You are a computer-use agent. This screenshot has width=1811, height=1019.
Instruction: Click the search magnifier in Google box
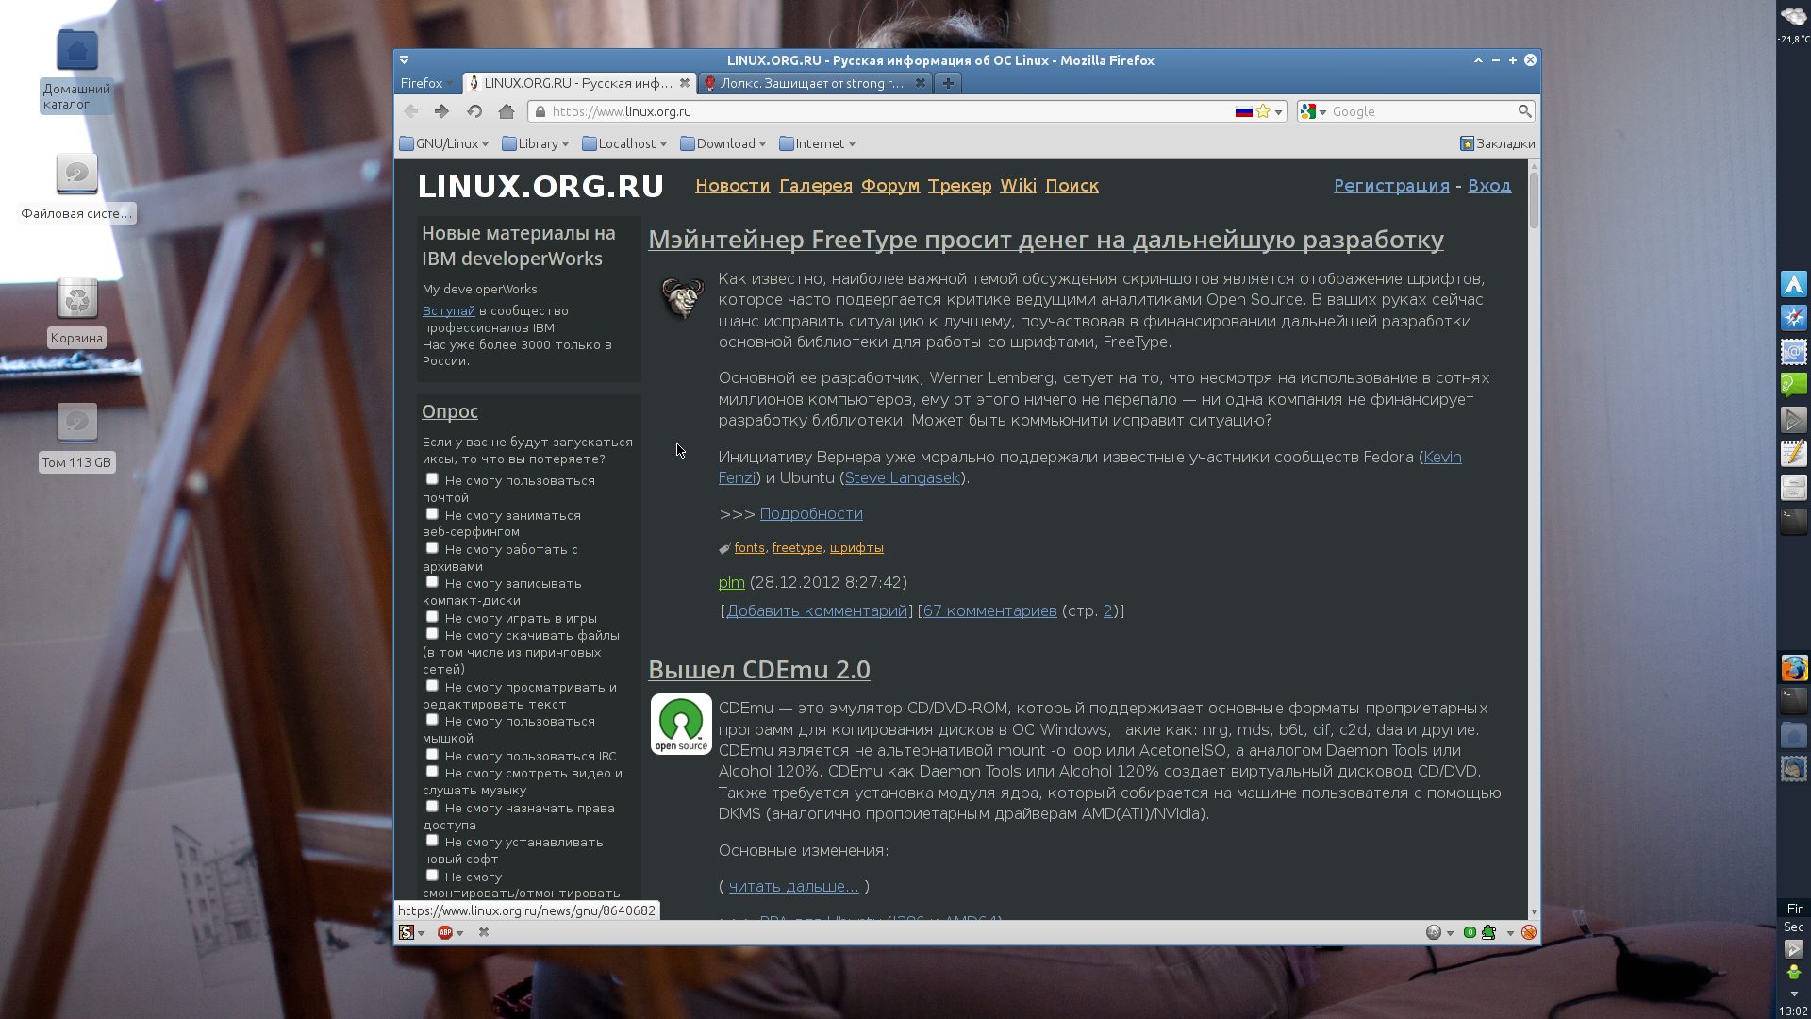(x=1524, y=111)
